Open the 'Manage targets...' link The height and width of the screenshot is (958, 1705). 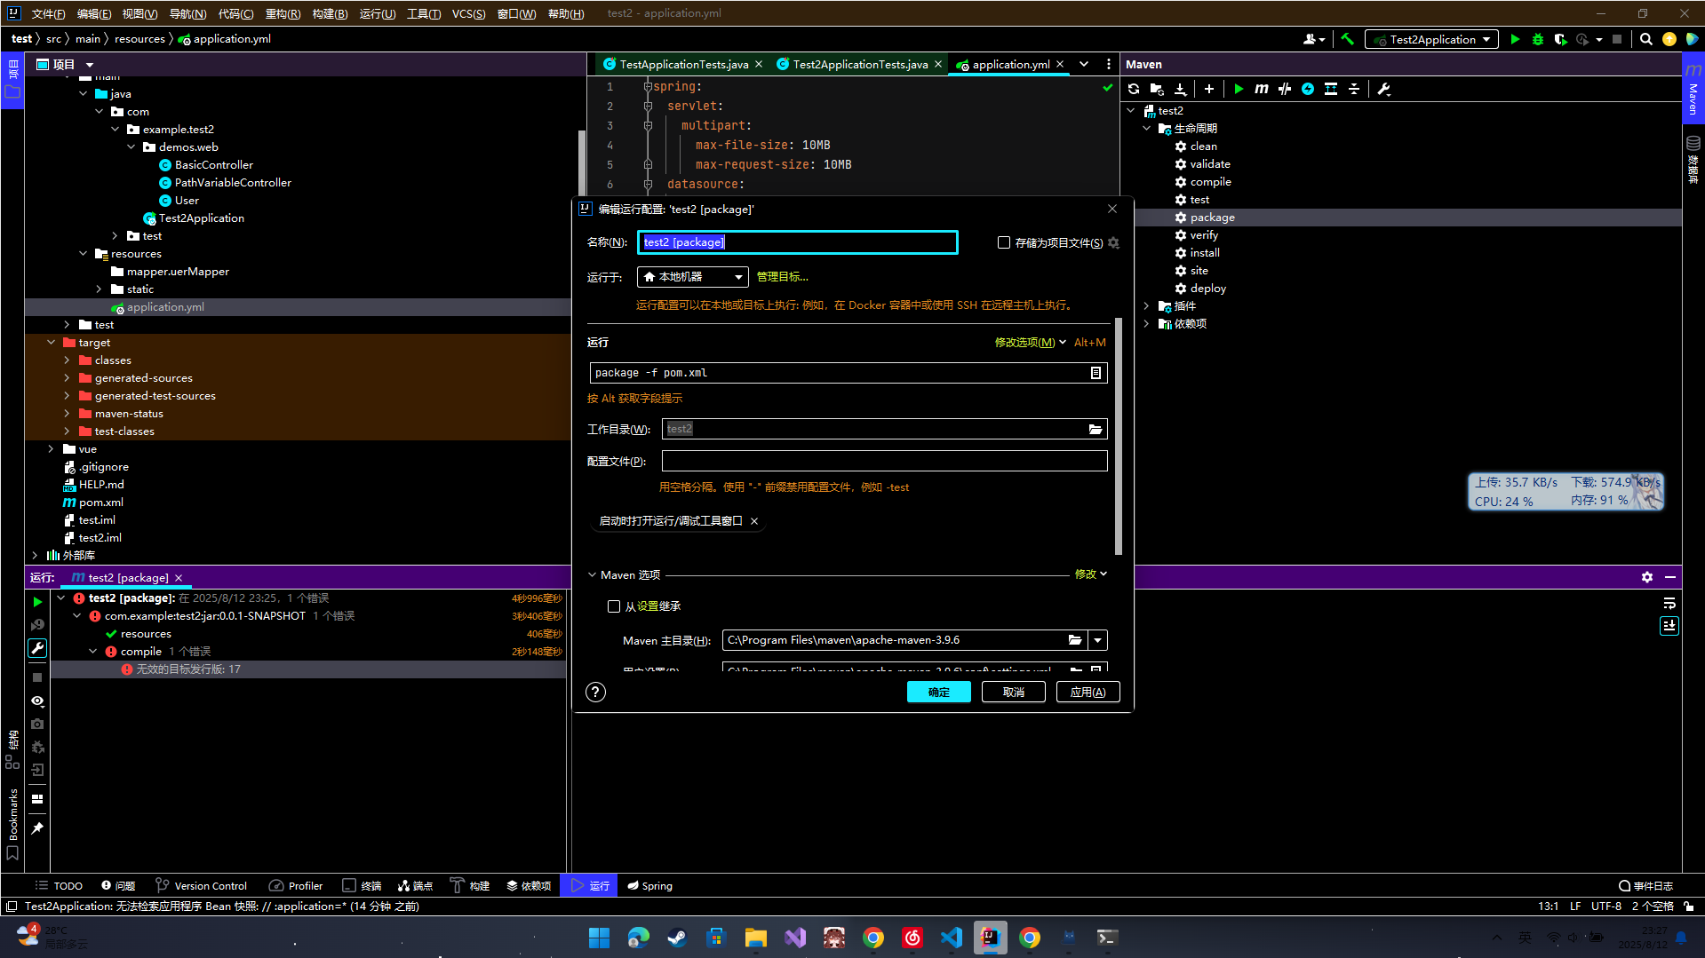(782, 277)
